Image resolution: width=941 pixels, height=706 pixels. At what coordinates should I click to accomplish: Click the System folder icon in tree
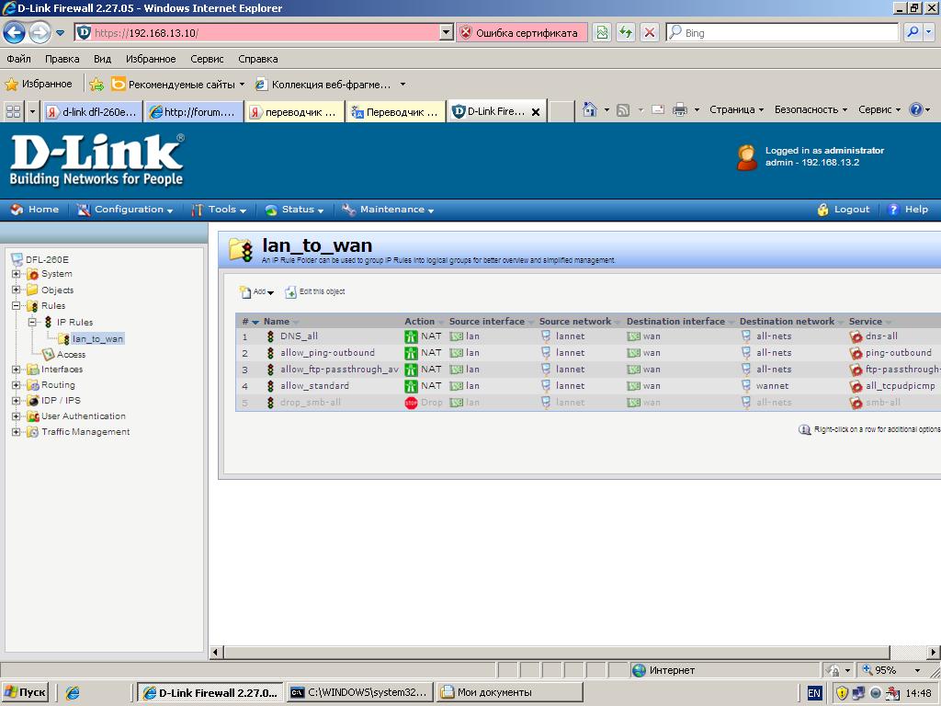[x=32, y=274]
